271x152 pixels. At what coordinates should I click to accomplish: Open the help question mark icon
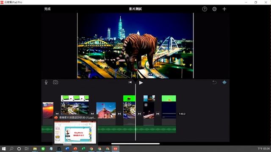205,9
